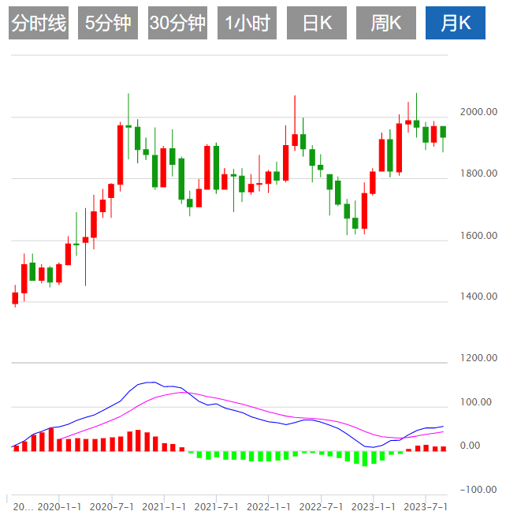Click the 2020-1-1 date label
The image size is (506, 515).
pyautogui.click(x=60, y=506)
